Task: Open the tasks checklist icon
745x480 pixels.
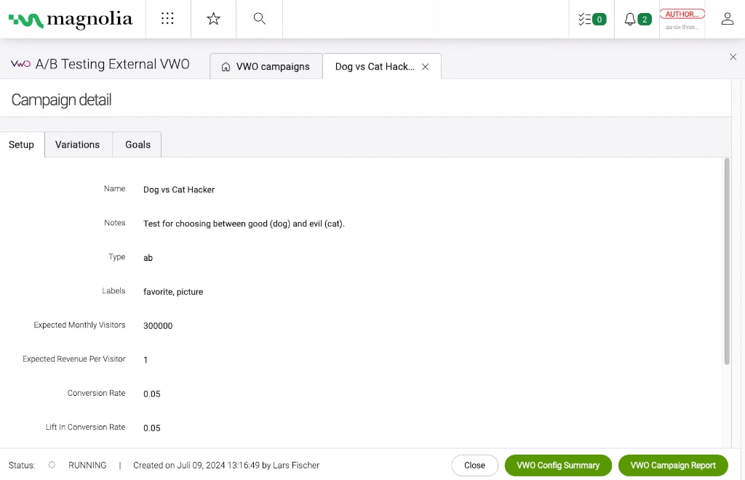Action: pos(591,20)
